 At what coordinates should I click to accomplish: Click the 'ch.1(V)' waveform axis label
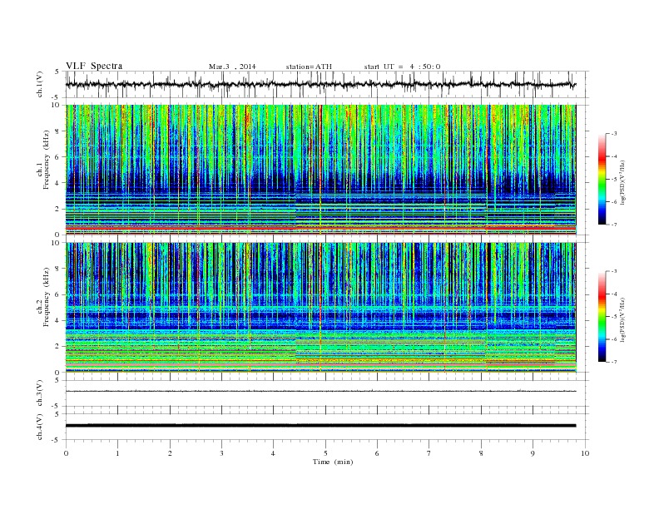click(x=40, y=84)
